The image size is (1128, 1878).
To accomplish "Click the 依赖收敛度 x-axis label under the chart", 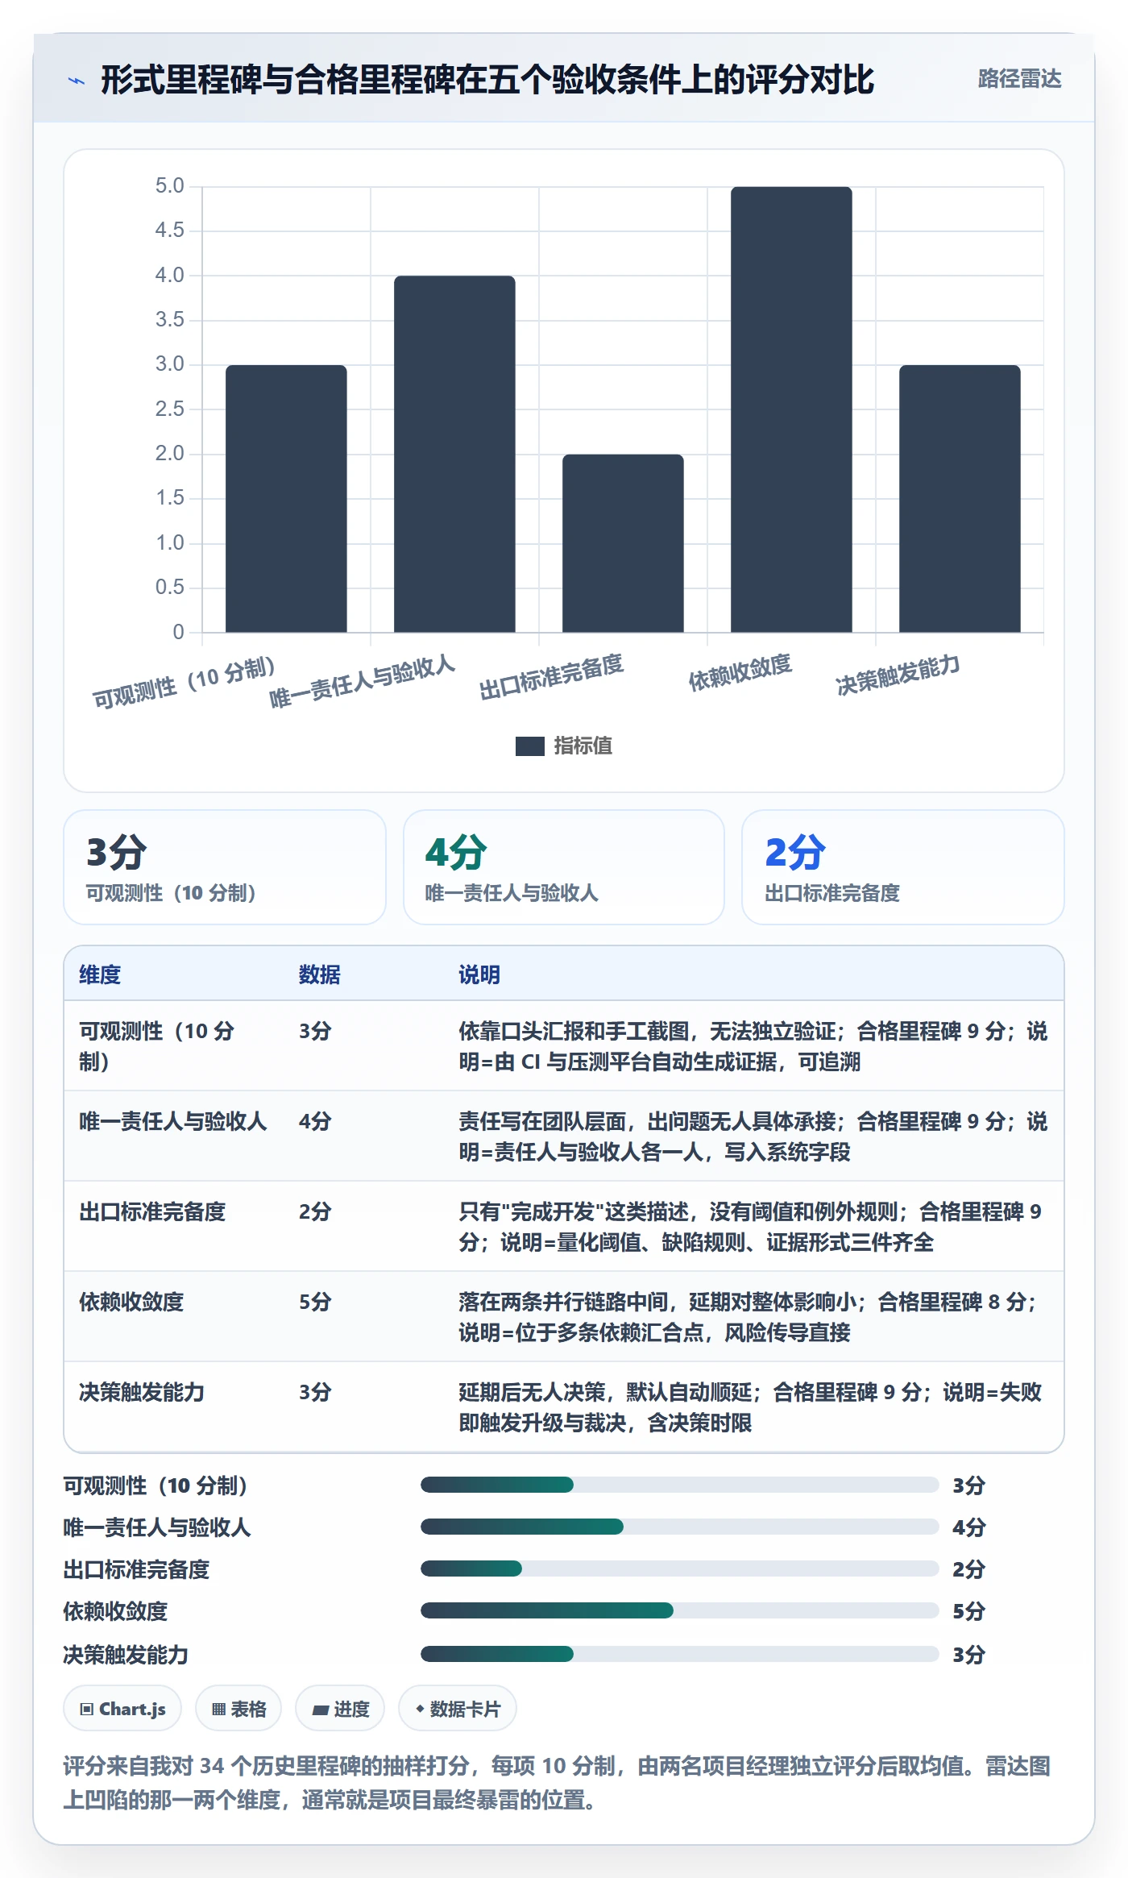I will [x=740, y=673].
